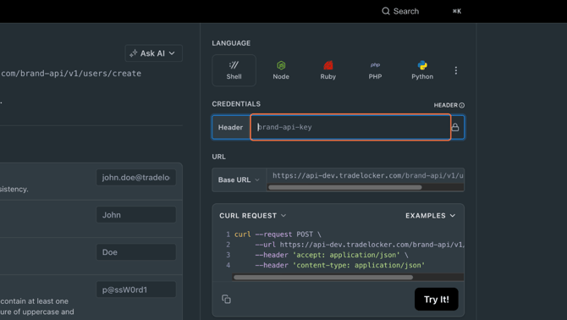Click the com/brand-api/v1/users/create endpoint text
Image resolution: width=567 pixels, height=320 pixels.
[71, 74]
